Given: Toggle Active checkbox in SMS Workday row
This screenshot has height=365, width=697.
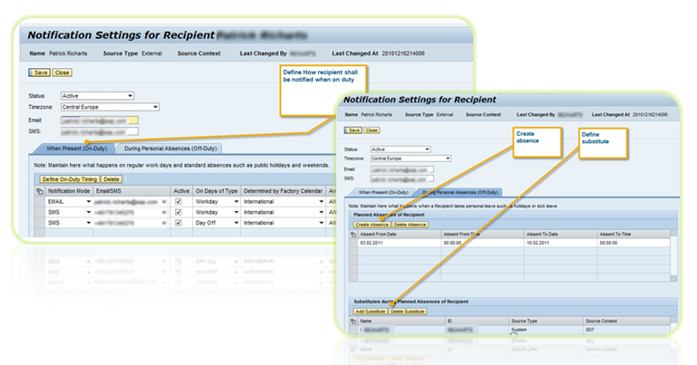Looking at the screenshot, I should [179, 212].
